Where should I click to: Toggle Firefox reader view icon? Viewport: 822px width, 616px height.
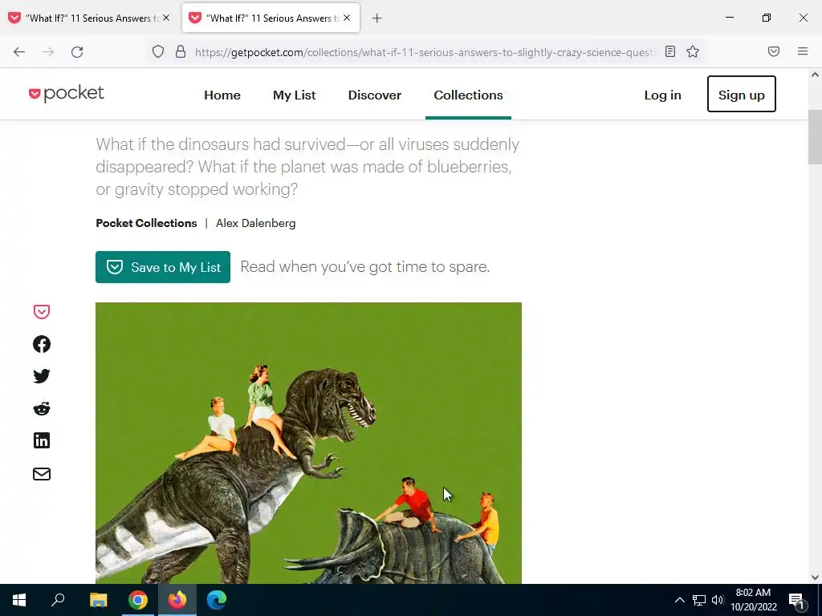click(x=670, y=51)
